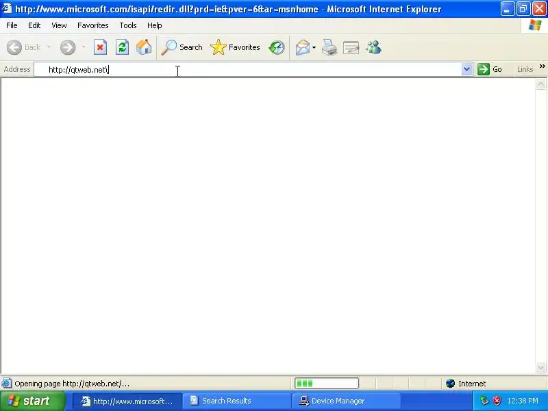Select the microsoft.com taskbar button
Image resolution: width=548 pixels, height=411 pixels.
point(127,401)
